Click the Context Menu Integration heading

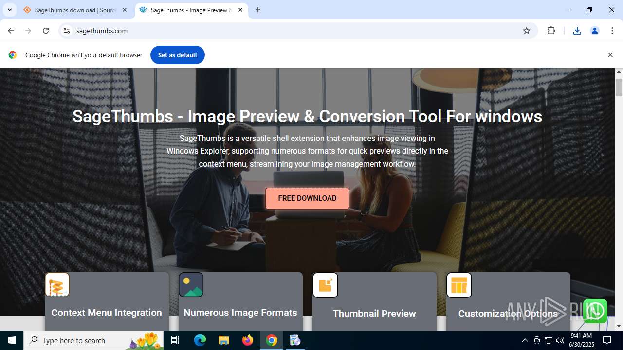tap(107, 313)
